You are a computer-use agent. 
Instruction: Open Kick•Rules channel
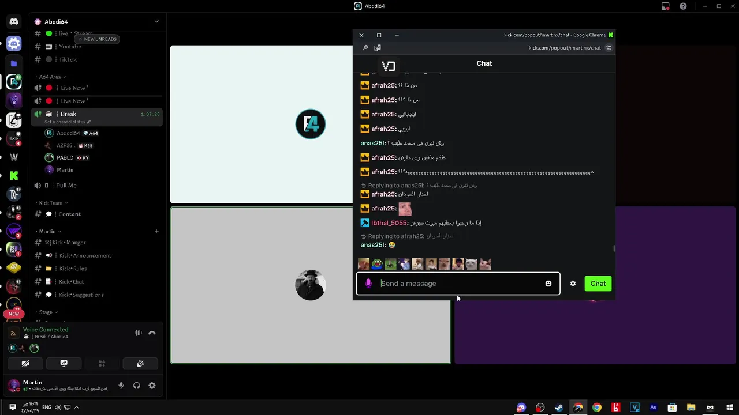(x=96, y=269)
